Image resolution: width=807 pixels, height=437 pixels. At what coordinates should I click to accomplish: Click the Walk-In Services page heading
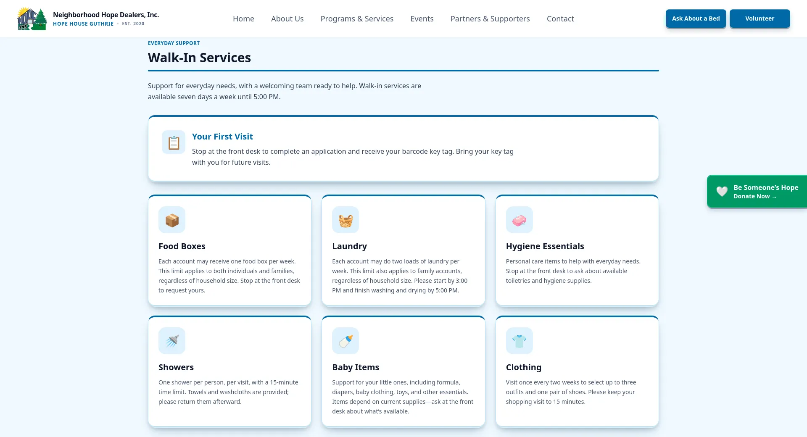(199, 58)
